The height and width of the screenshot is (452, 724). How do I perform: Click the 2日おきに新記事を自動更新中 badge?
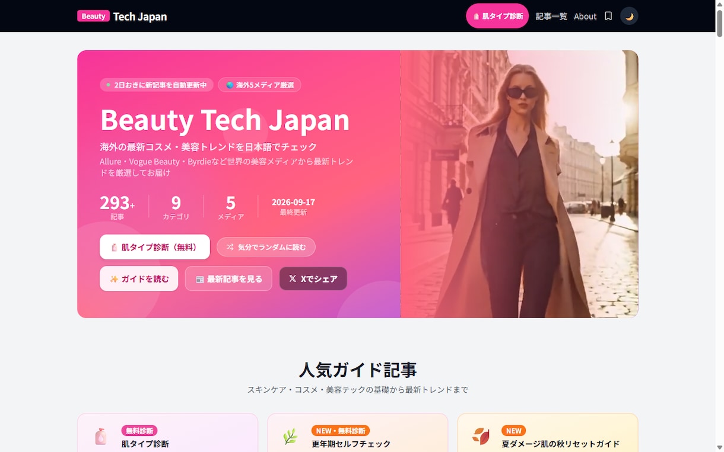(x=156, y=85)
